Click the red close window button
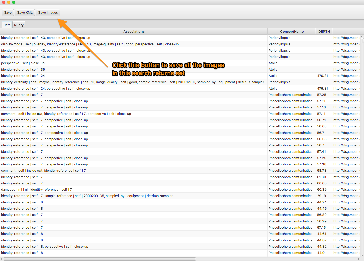Screen dimensions: 364x261 [x=4, y=2]
